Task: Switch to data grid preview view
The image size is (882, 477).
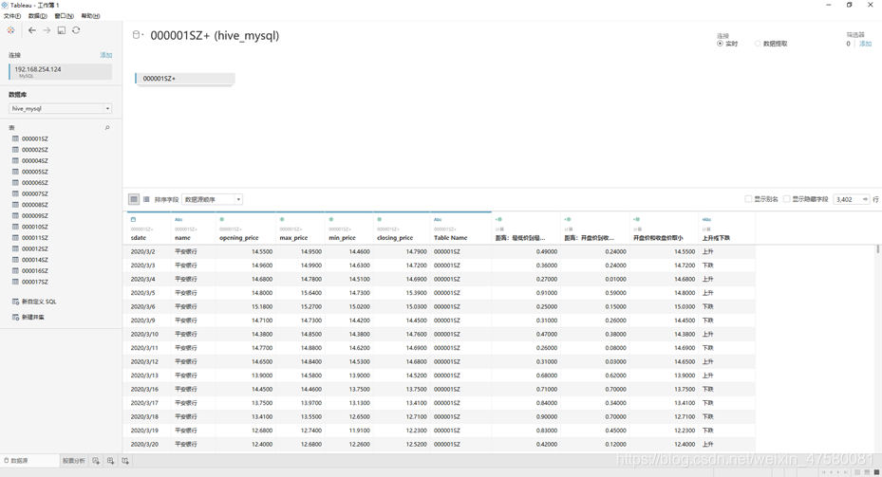Action: 134,199
